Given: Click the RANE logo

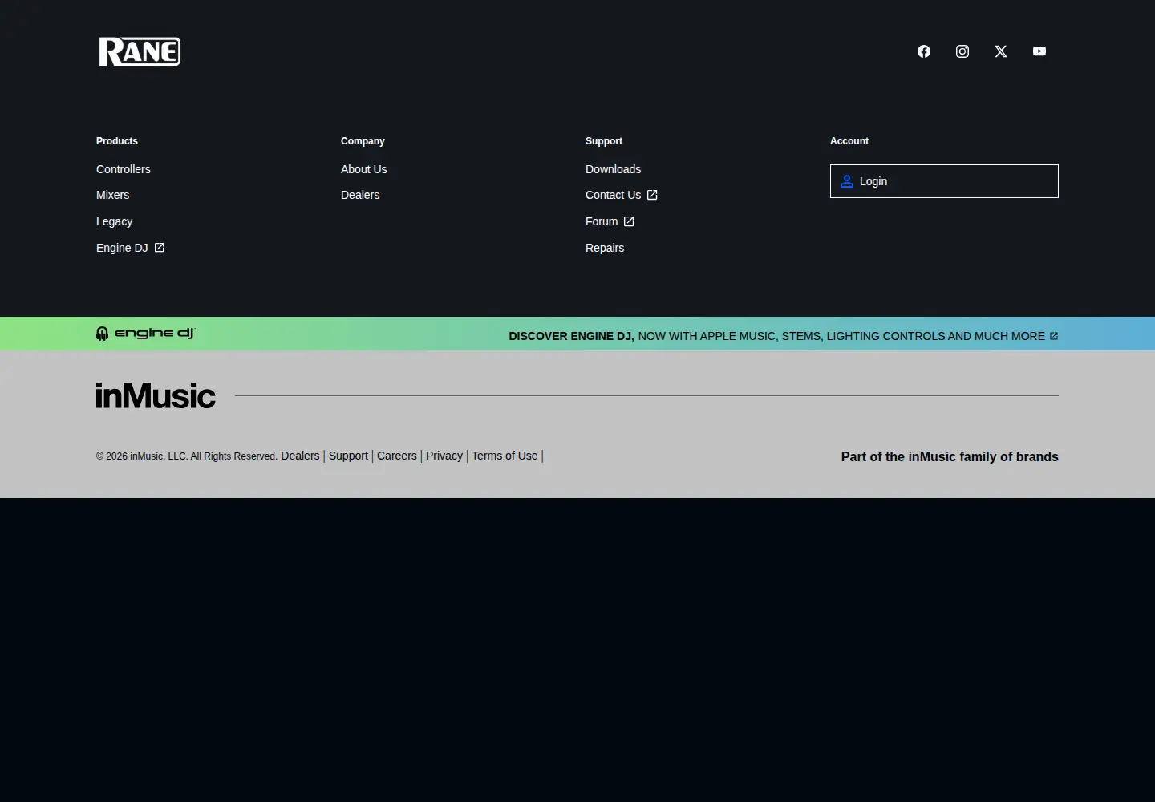Looking at the screenshot, I should pos(140,51).
